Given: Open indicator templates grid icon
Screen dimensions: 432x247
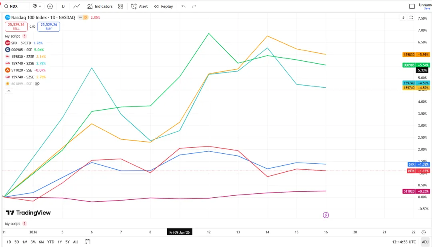Looking at the screenshot, I should 121,6.
